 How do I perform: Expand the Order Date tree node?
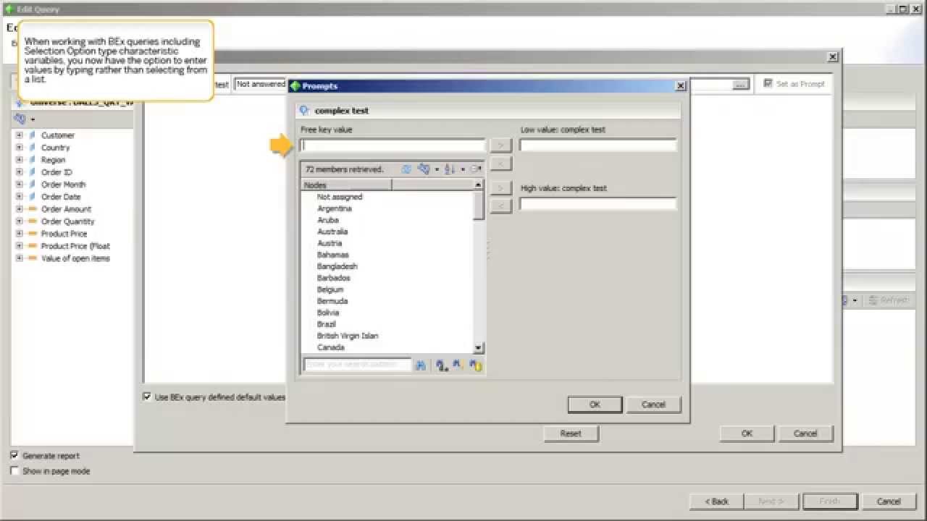tap(19, 197)
